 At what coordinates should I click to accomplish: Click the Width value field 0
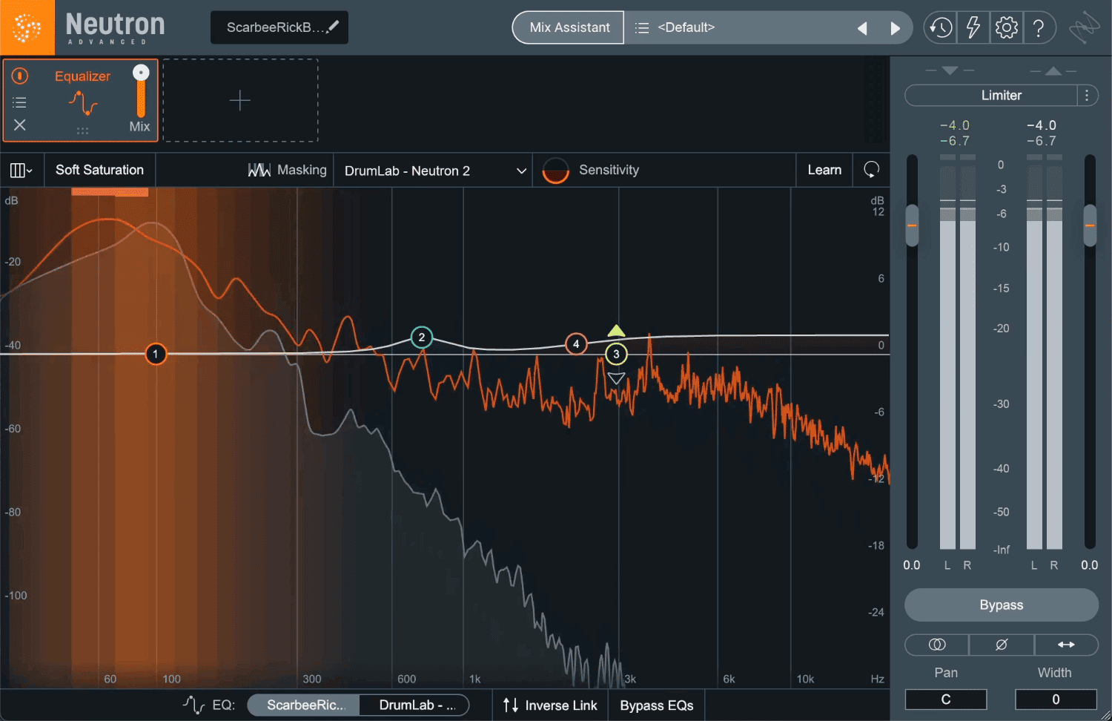[1056, 699]
